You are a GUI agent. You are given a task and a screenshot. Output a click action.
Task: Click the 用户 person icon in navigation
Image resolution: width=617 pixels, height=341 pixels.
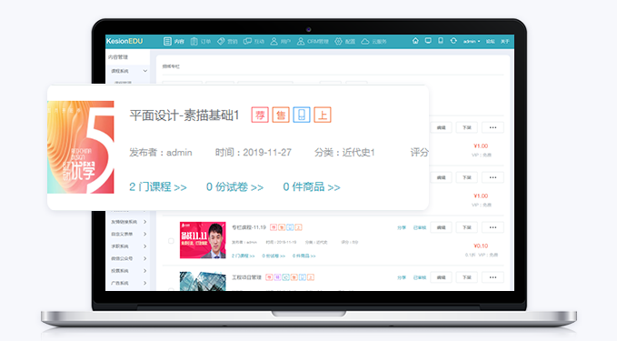[274, 41]
